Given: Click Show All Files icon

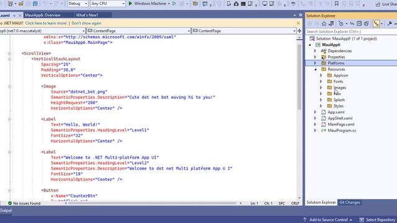Looking at the screenshot, I should [366, 24].
